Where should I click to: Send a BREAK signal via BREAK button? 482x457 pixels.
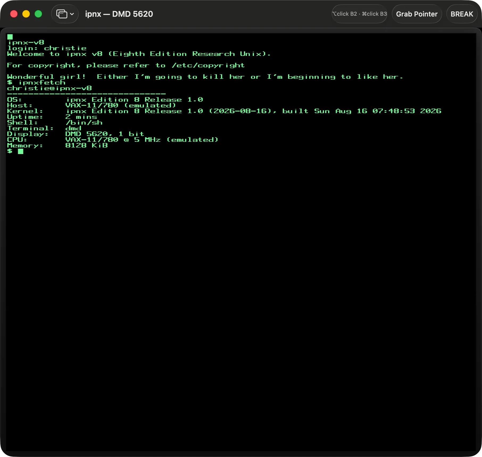(462, 14)
